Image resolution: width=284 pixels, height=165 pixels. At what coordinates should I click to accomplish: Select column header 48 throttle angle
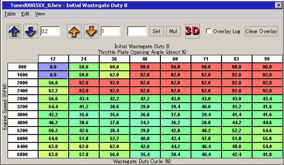click(x=145, y=59)
